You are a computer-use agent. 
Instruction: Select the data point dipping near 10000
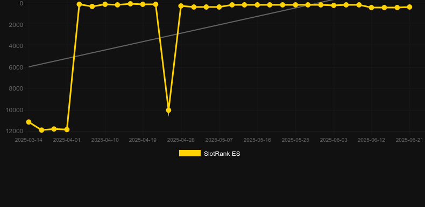pos(168,110)
